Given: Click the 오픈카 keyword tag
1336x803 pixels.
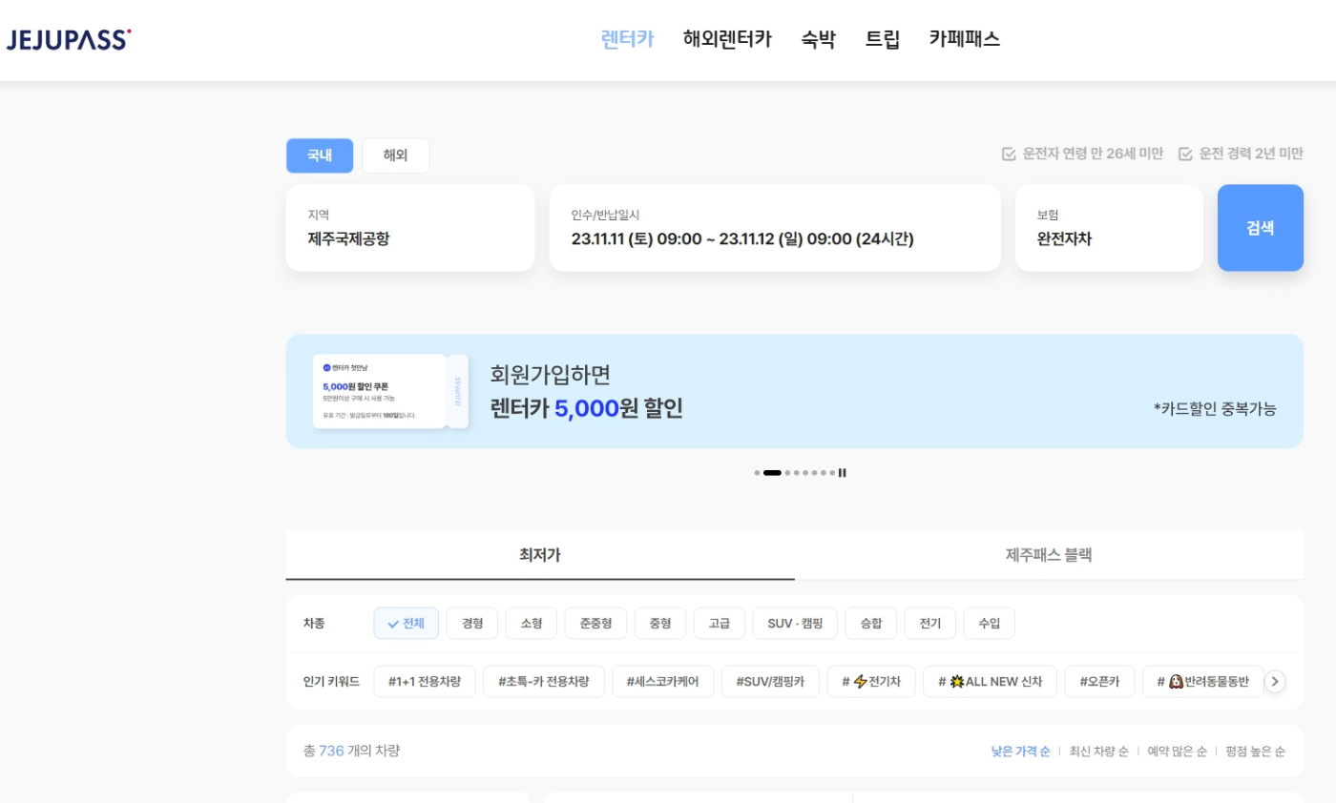Looking at the screenshot, I should click(x=1099, y=681).
